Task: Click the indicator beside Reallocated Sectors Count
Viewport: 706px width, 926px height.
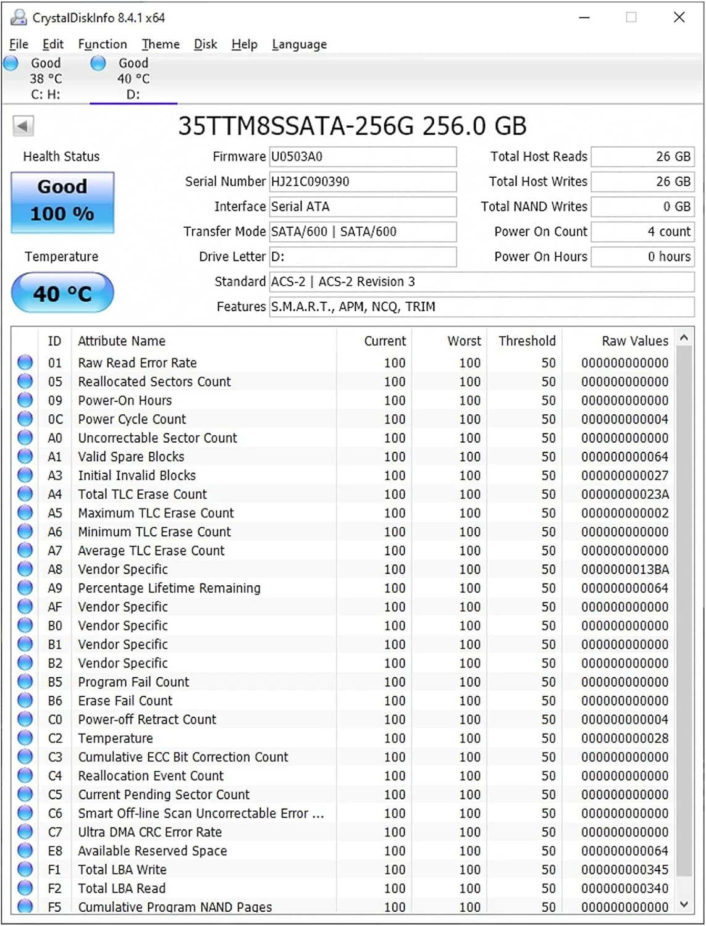Action: [25, 381]
